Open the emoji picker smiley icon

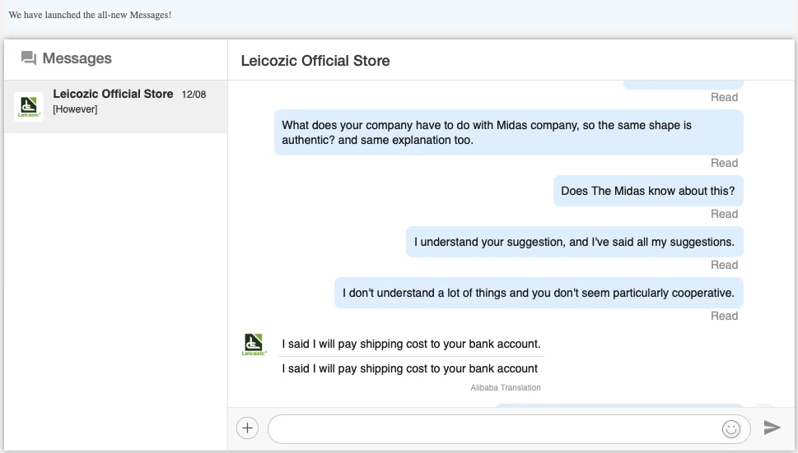click(730, 428)
